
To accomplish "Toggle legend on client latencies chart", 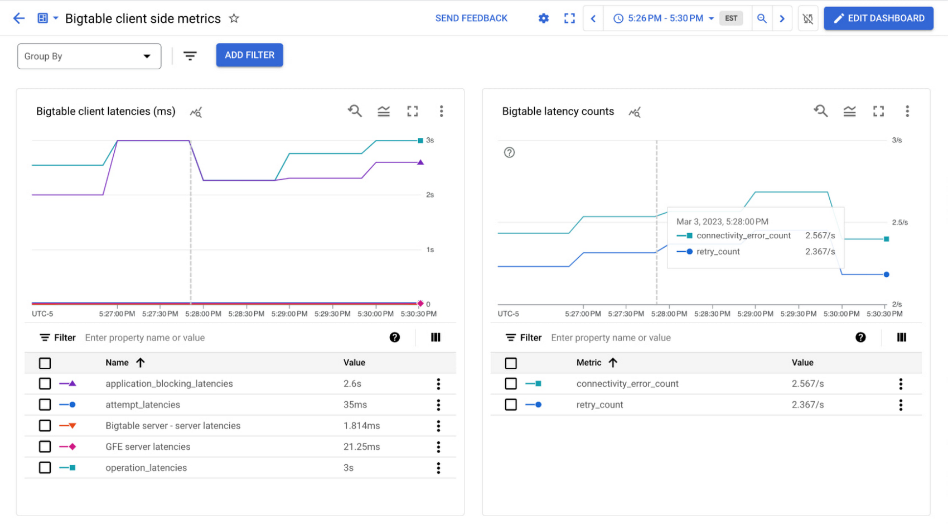I will point(384,112).
